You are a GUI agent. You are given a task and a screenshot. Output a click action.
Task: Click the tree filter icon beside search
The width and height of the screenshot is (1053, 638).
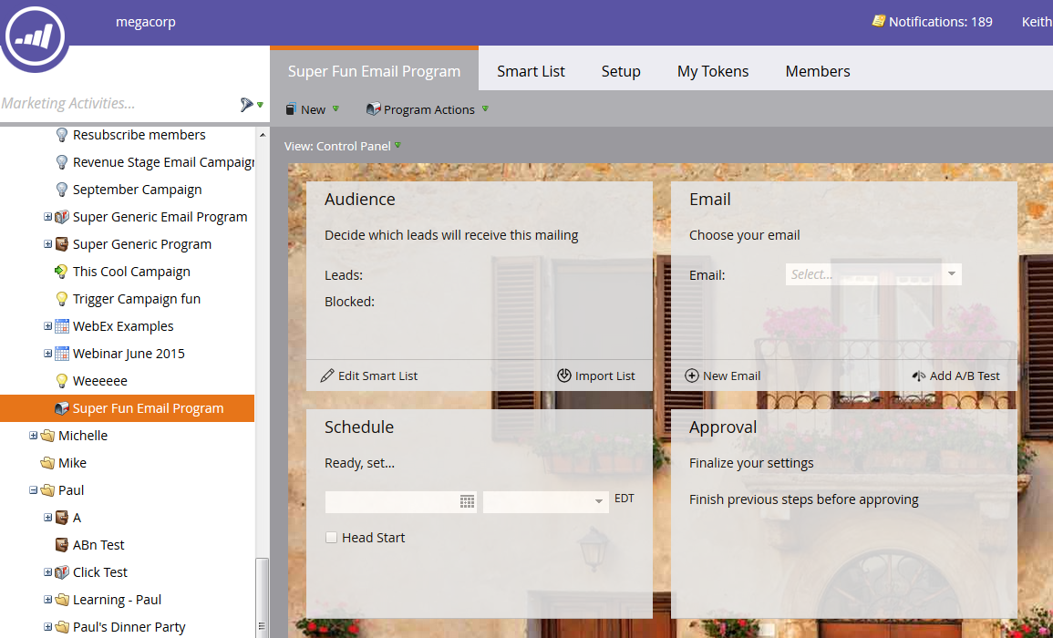247,104
